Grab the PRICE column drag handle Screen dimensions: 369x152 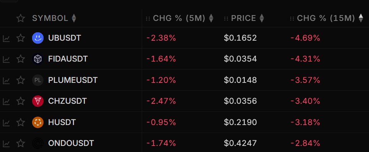(x=226, y=19)
